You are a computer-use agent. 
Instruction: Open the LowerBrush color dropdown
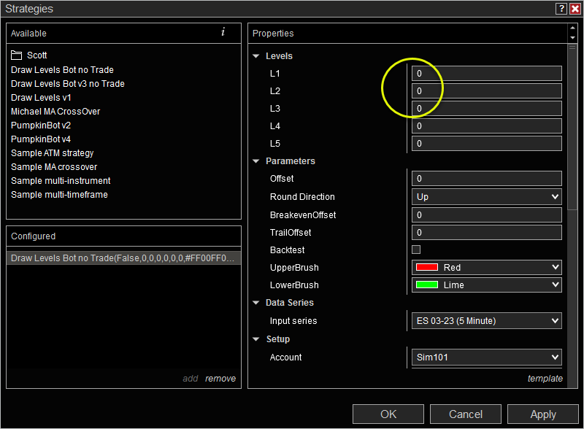pos(486,285)
